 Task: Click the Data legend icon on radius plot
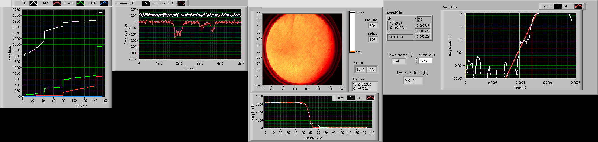point(351,98)
